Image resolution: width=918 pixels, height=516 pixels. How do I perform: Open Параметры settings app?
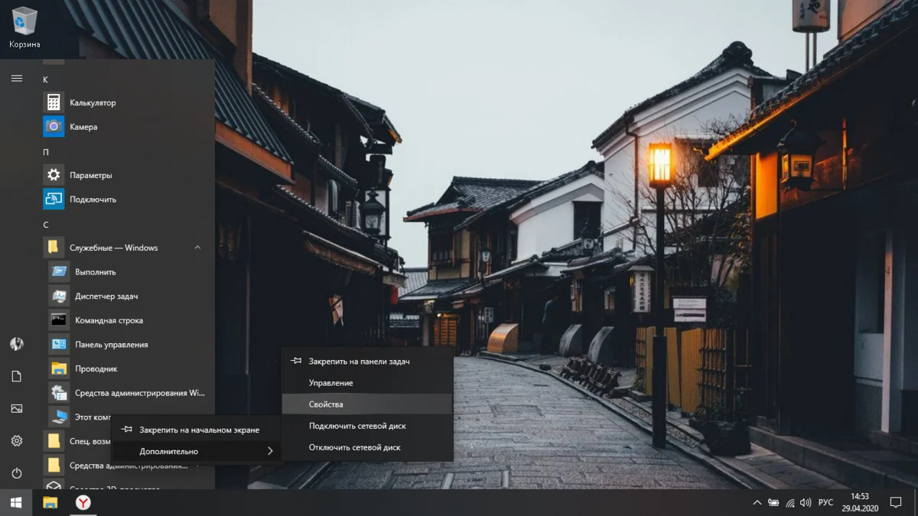point(124,175)
